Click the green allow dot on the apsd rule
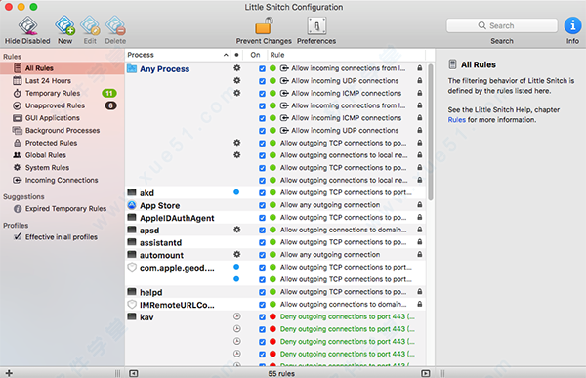586x378 pixels. coord(272,230)
